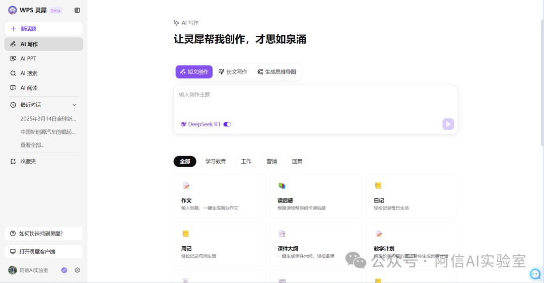
Task: Toggle the DeepSeek R1 switch
Action: 227,124
